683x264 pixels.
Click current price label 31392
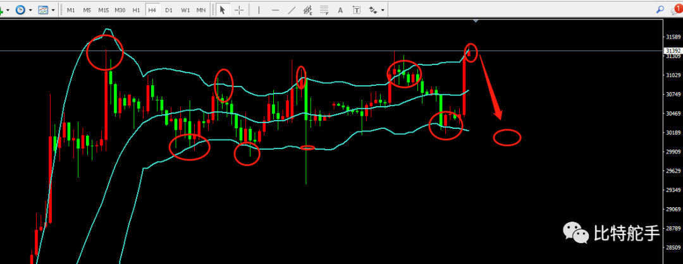point(673,51)
